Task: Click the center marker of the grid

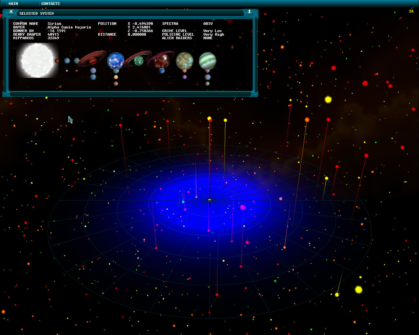Action: pos(210,200)
